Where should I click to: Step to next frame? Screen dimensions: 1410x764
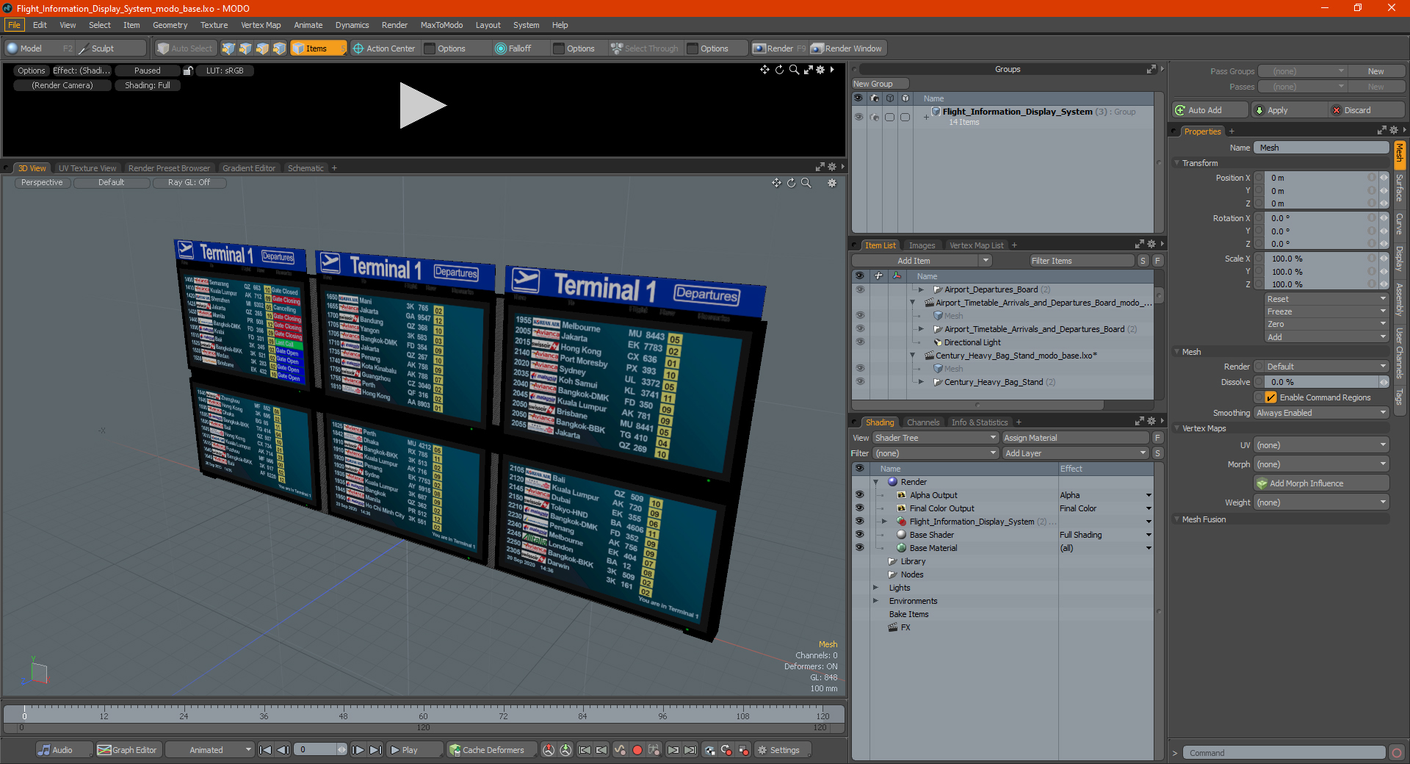(x=358, y=750)
